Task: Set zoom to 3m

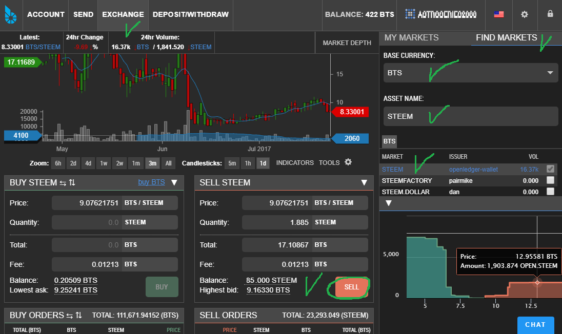Action: click(152, 163)
